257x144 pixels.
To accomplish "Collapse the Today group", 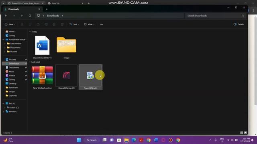I will tap(30, 32).
